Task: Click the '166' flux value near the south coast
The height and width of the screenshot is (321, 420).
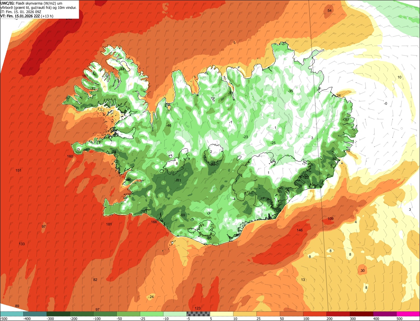Action: 154,222
